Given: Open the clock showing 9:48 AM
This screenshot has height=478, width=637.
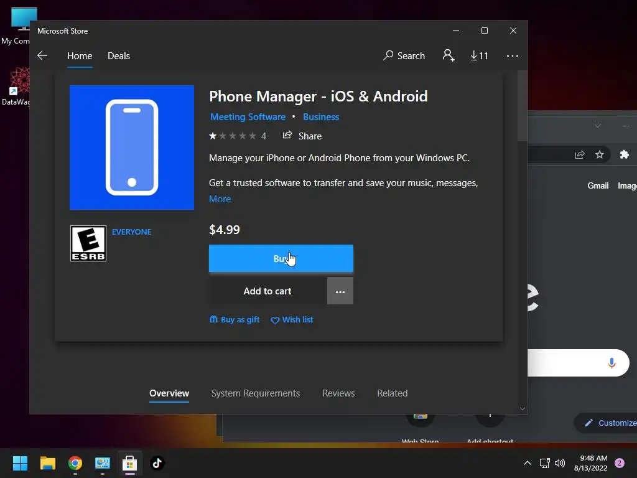Looking at the screenshot, I should point(590,463).
